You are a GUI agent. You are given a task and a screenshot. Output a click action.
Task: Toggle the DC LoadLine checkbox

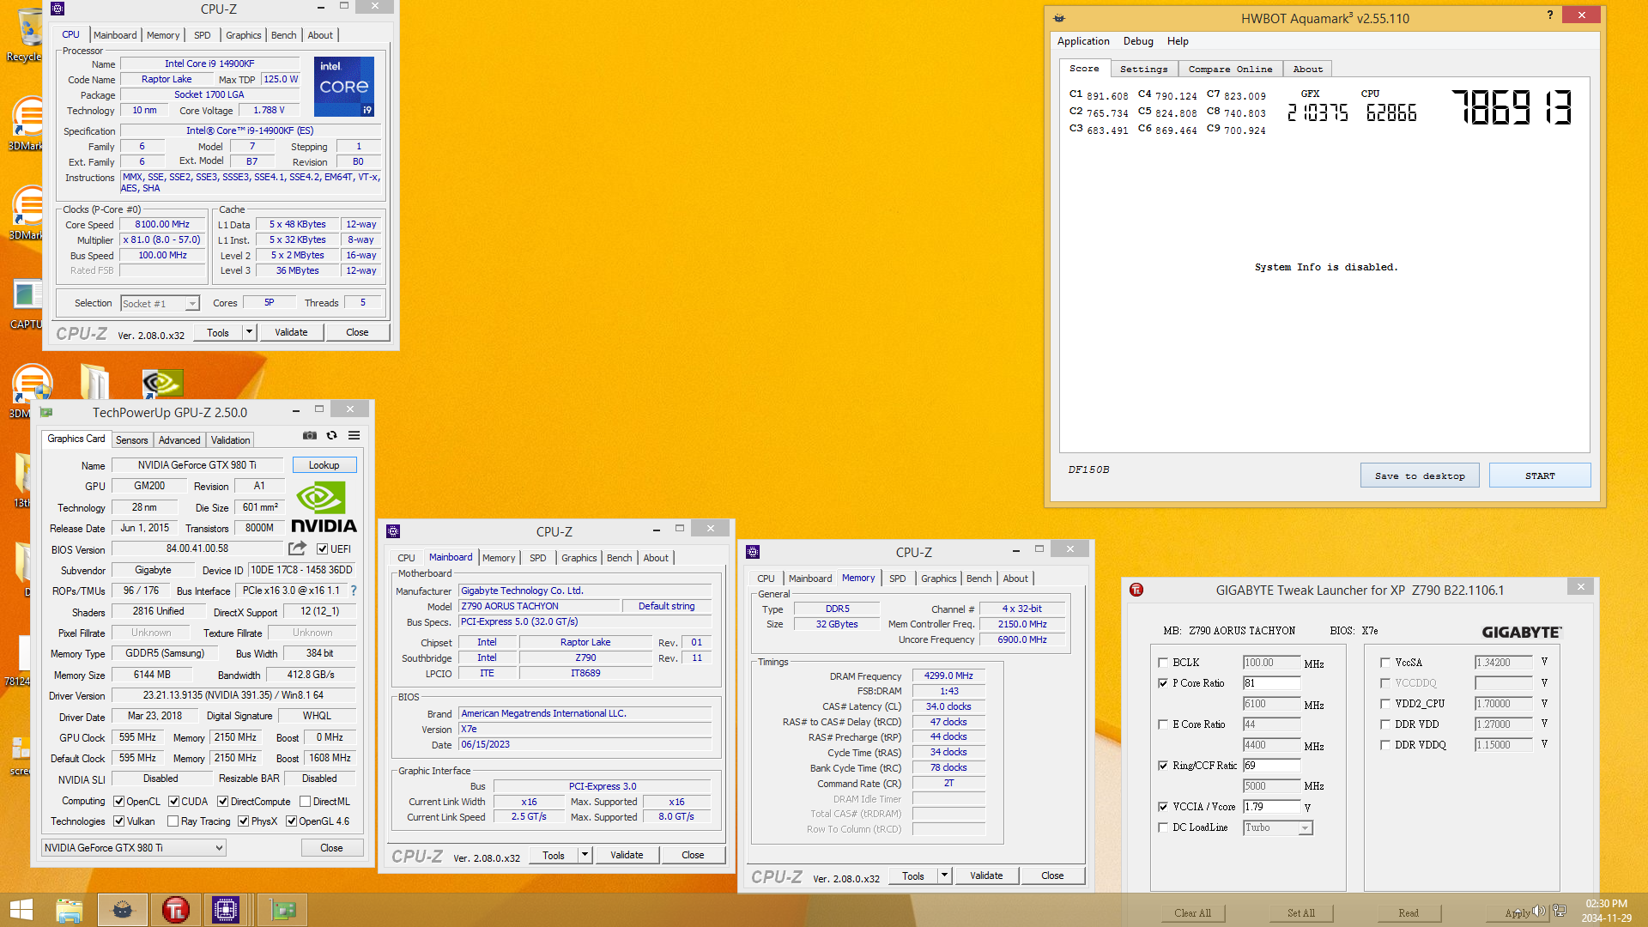pos(1163,827)
